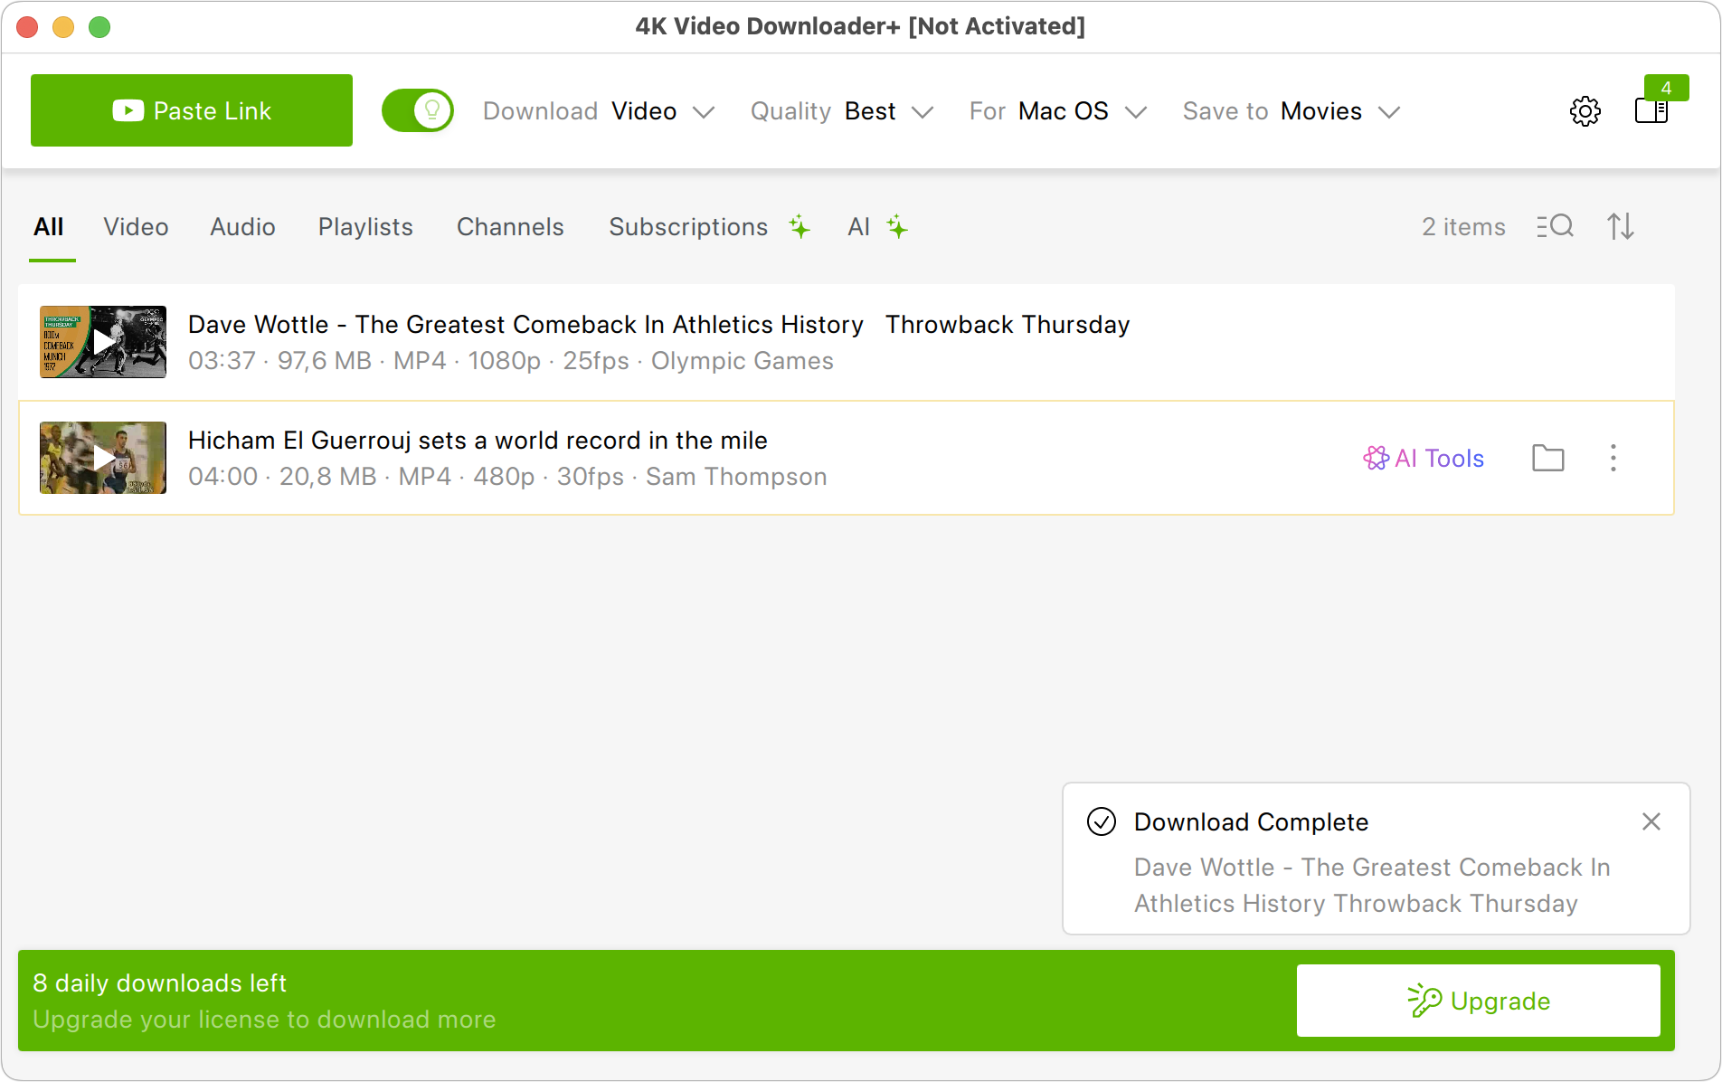Screen dimensions: 1722x1082
Task: Click the sort order arrows icon
Action: click(1620, 226)
